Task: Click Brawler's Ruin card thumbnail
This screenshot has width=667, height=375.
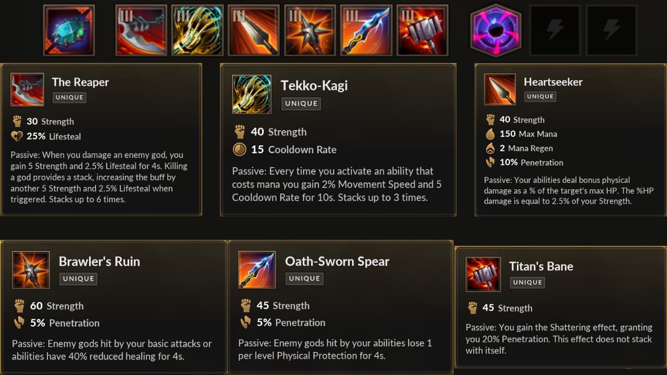Action: [x=31, y=270]
